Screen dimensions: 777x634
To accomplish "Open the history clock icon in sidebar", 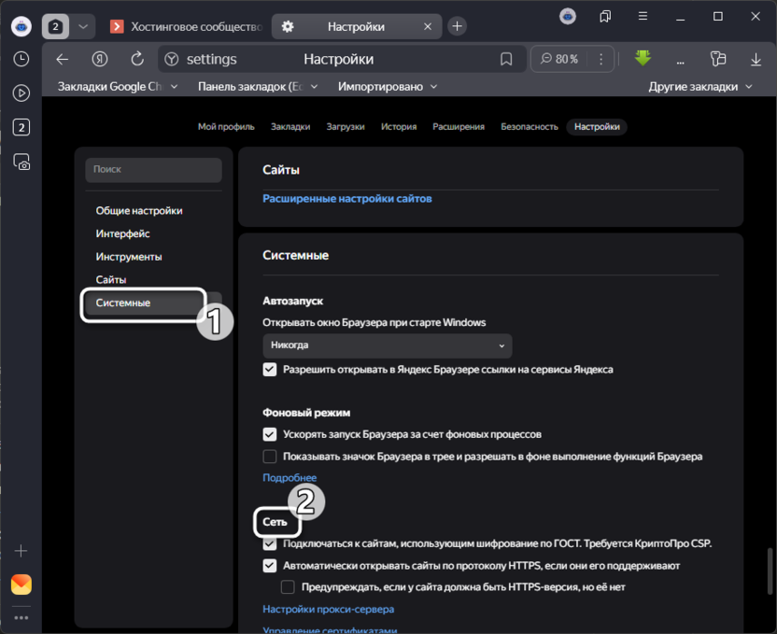I will point(21,59).
